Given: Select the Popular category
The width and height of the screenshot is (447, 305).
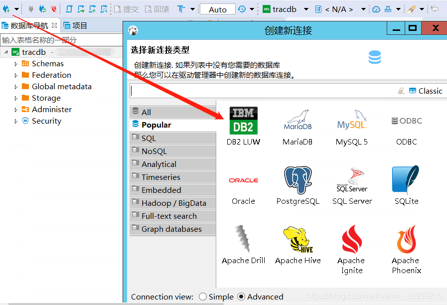Looking at the screenshot, I should [173, 125].
